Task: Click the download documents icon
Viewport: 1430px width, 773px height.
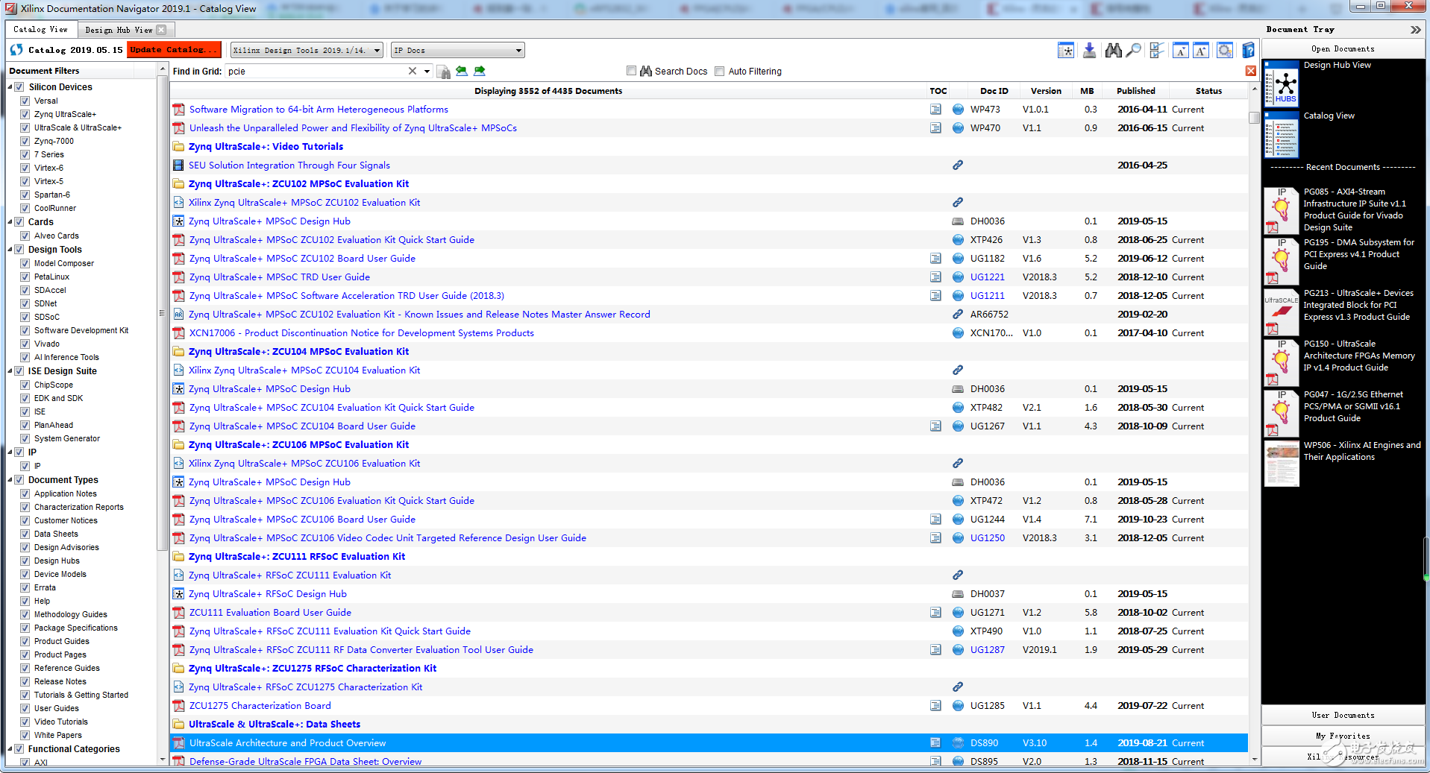Action: click(x=1089, y=50)
